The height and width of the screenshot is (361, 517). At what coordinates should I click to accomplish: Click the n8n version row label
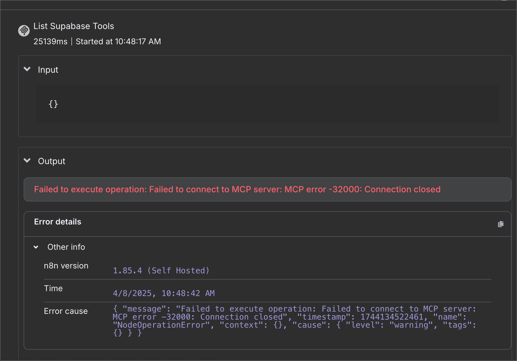click(x=66, y=266)
